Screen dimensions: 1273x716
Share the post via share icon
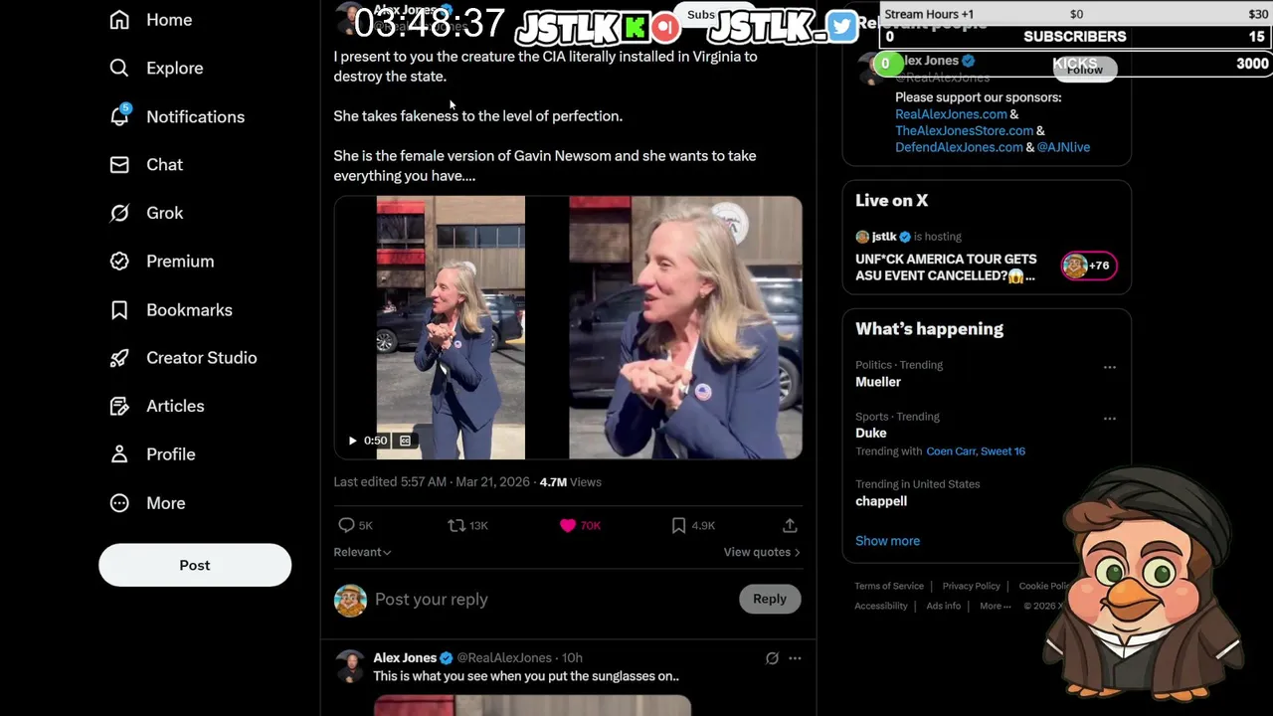click(x=790, y=525)
